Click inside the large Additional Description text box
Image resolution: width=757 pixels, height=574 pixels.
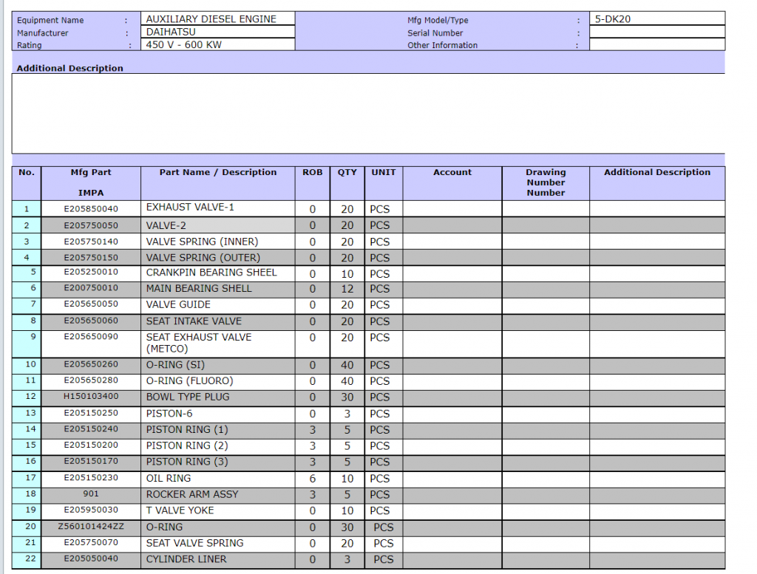click(x=368, y=113)
